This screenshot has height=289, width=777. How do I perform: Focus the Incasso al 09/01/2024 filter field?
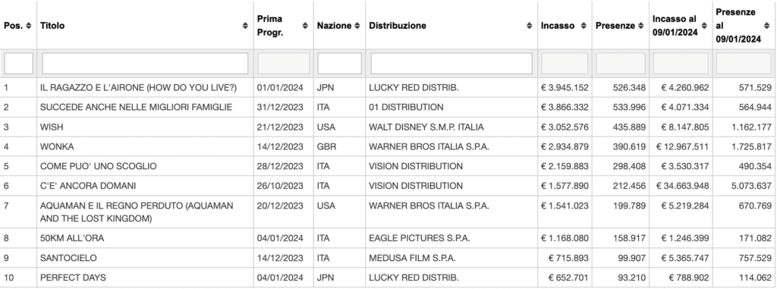[x=681, y=64]
